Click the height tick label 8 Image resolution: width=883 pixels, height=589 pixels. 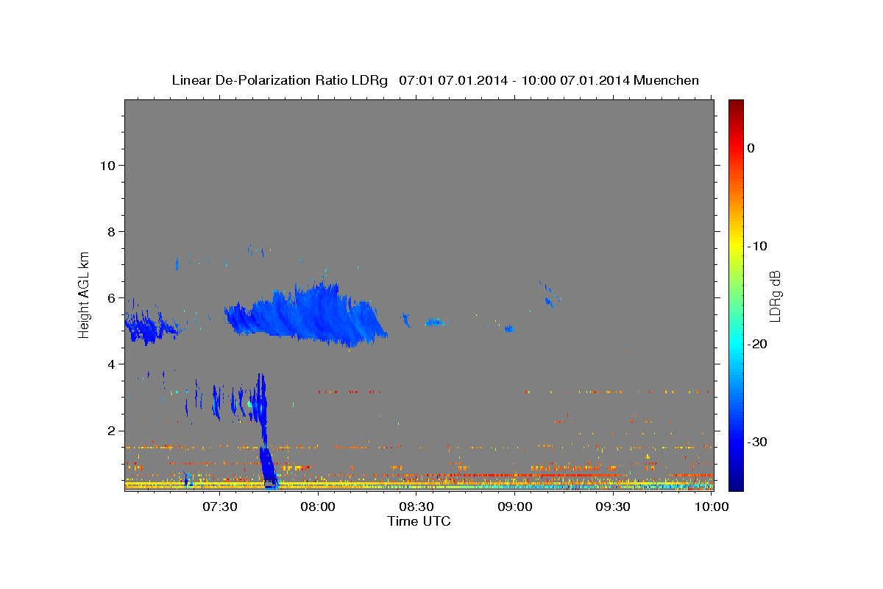pyautogui.click(x=111, y=231)
